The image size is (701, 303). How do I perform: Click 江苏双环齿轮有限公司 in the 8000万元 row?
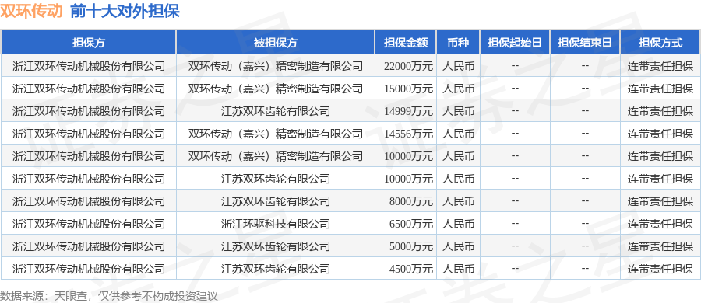(276, 201)
